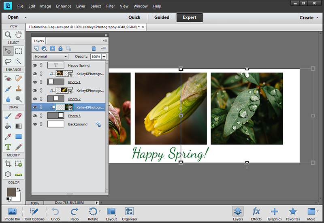This screenshot has height=223, width=324.
Task: Select the Horizontal Type tool
Action: (8, 147)
